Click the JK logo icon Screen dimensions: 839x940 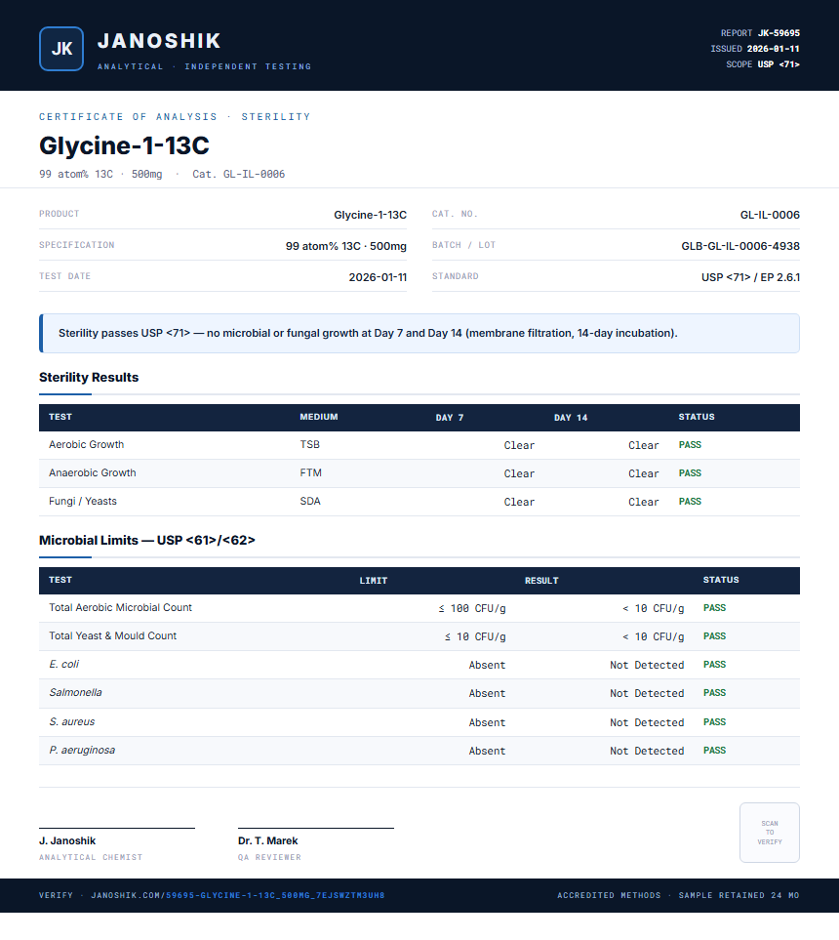click(61, 49)
